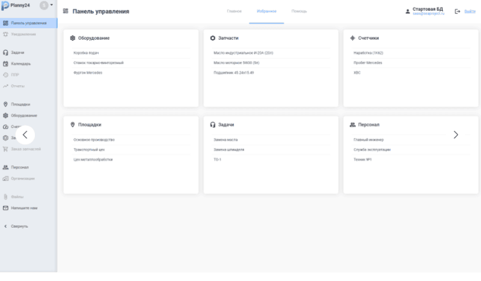Image resolution: width=481 pixels, height=281 pixels.
Task: Toggle the hamburger menu beside Панель управления
Action: click(65, 11)
